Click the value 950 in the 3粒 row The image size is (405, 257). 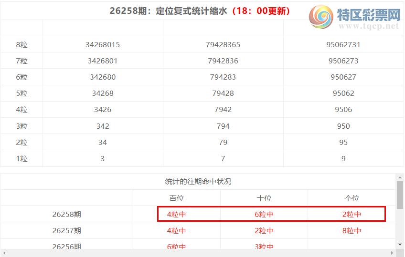(x=343, y=126)
